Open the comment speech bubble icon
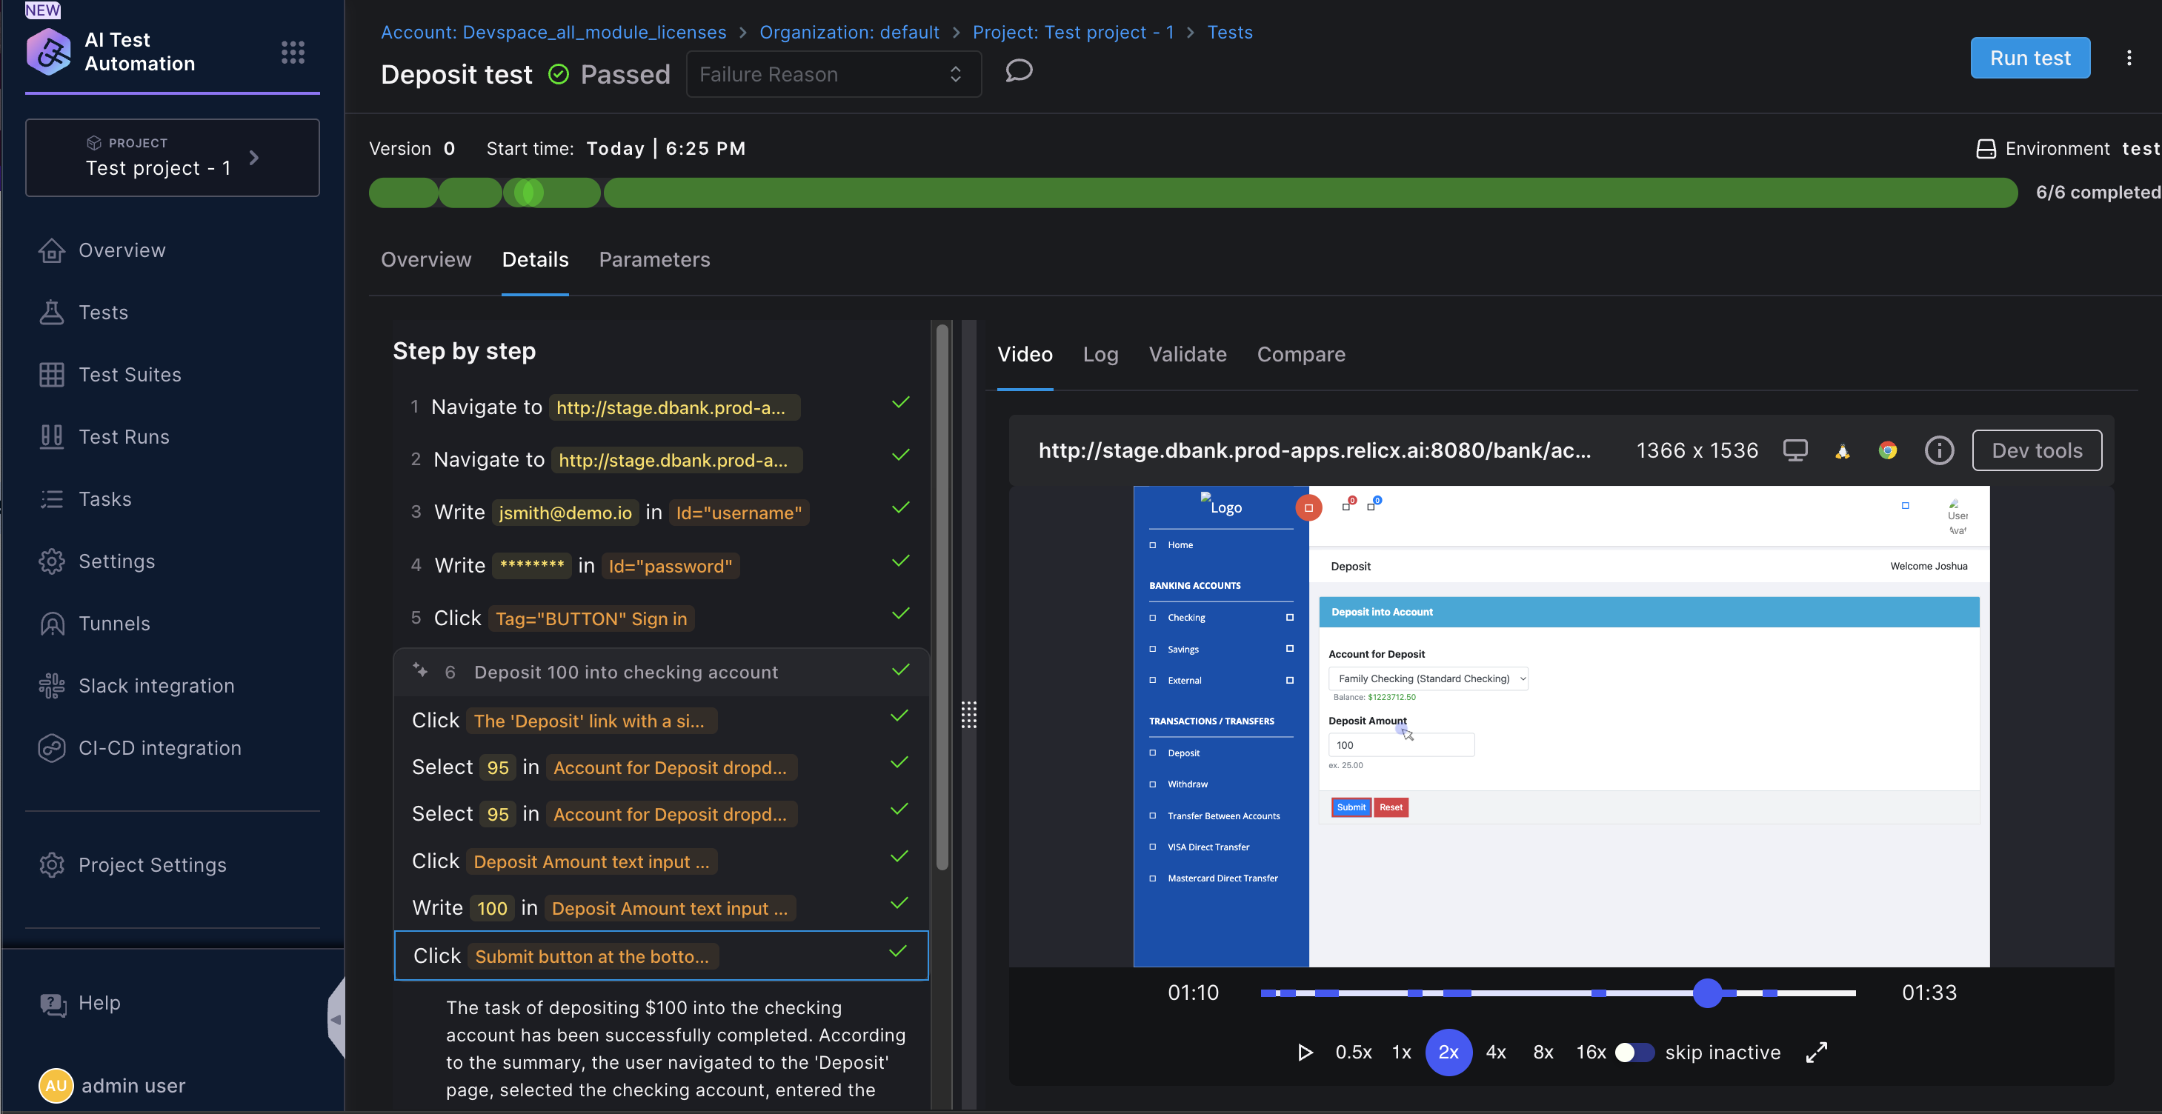This screenshot has width=2162, height=1114. click(1018, 71)
